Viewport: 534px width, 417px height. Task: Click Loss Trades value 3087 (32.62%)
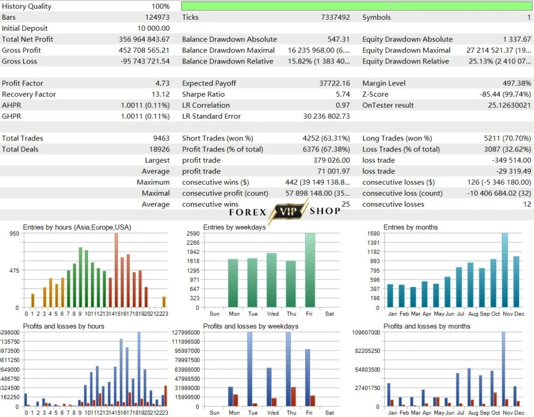tap(507, 149)
